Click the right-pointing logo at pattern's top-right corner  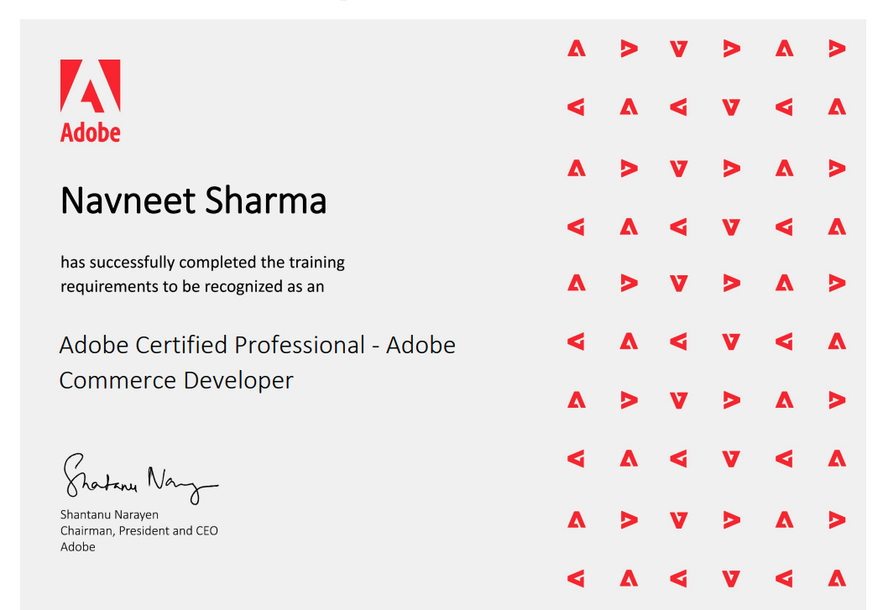click(x=836, y=49)
